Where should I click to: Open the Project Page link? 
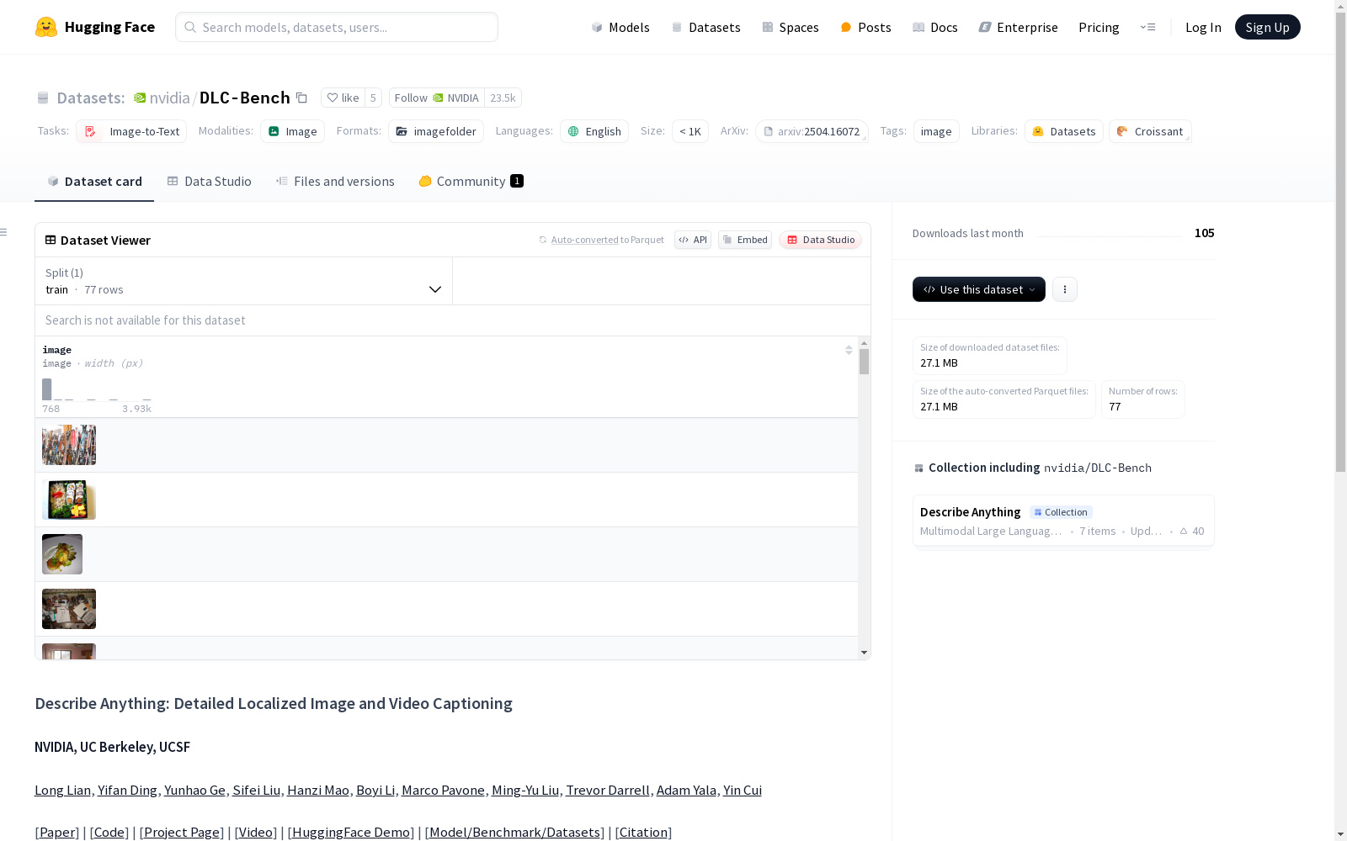pyautogui.click(x=182, y=832)
